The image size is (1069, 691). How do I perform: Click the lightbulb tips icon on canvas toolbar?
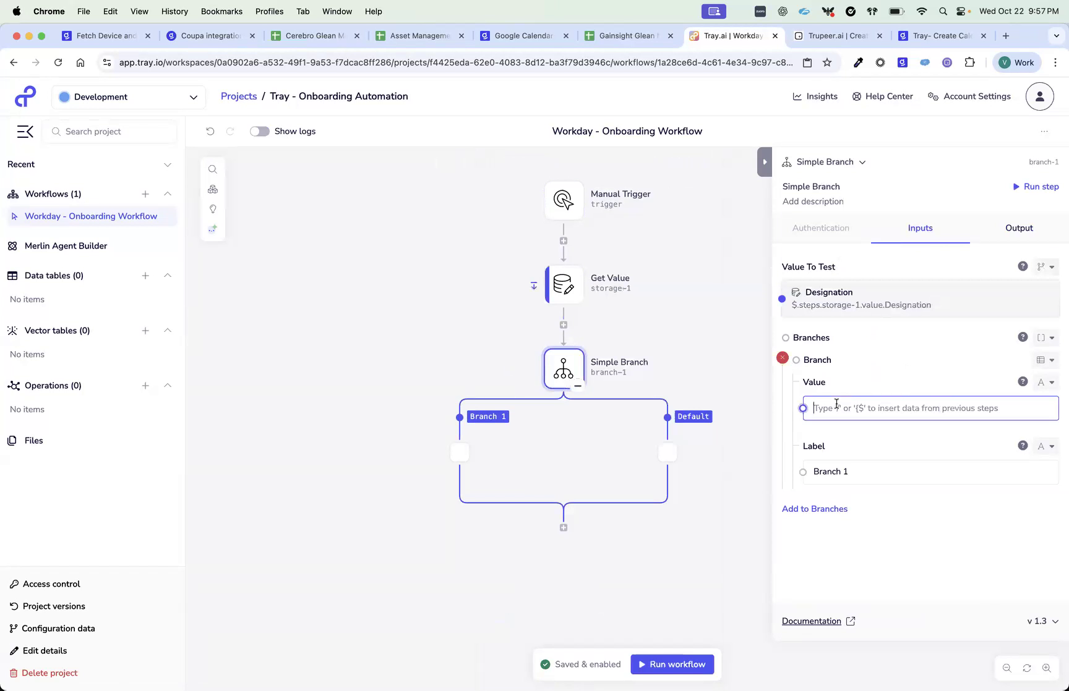click(x=213, y=209)
